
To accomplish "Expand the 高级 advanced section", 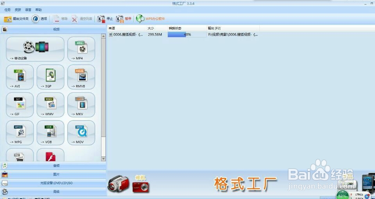I will tap(53, 192).
